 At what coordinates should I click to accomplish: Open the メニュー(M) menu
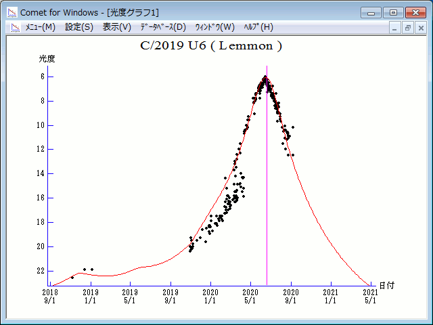pos(40,27)
